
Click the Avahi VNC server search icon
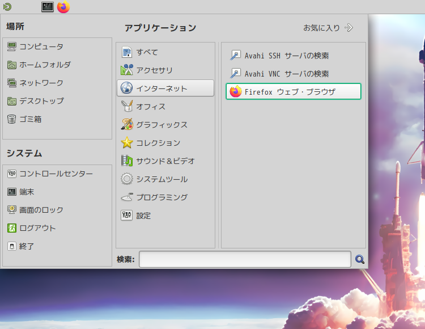pos(235,74)
